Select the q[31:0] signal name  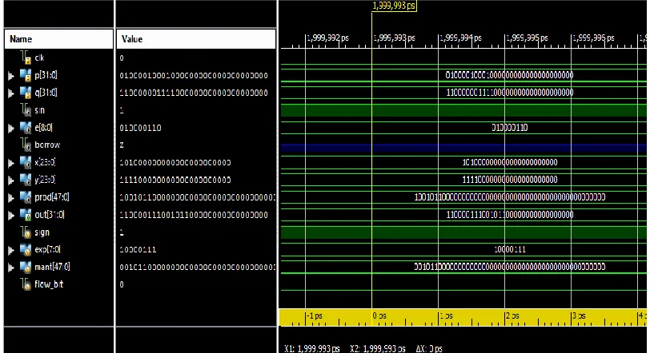point(46,93)
